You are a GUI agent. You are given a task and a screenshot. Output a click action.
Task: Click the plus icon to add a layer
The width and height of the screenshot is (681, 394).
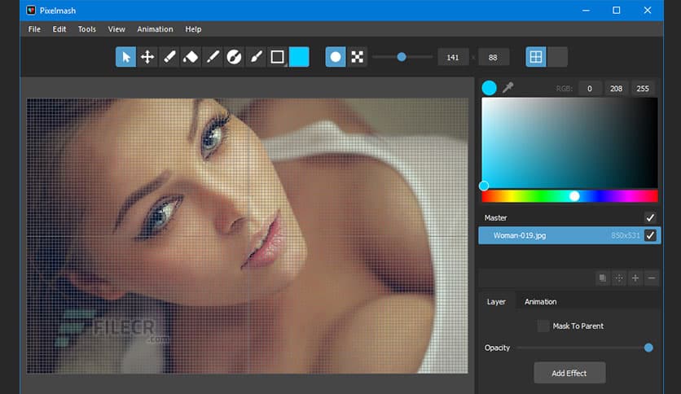click(x=635, y=278)
